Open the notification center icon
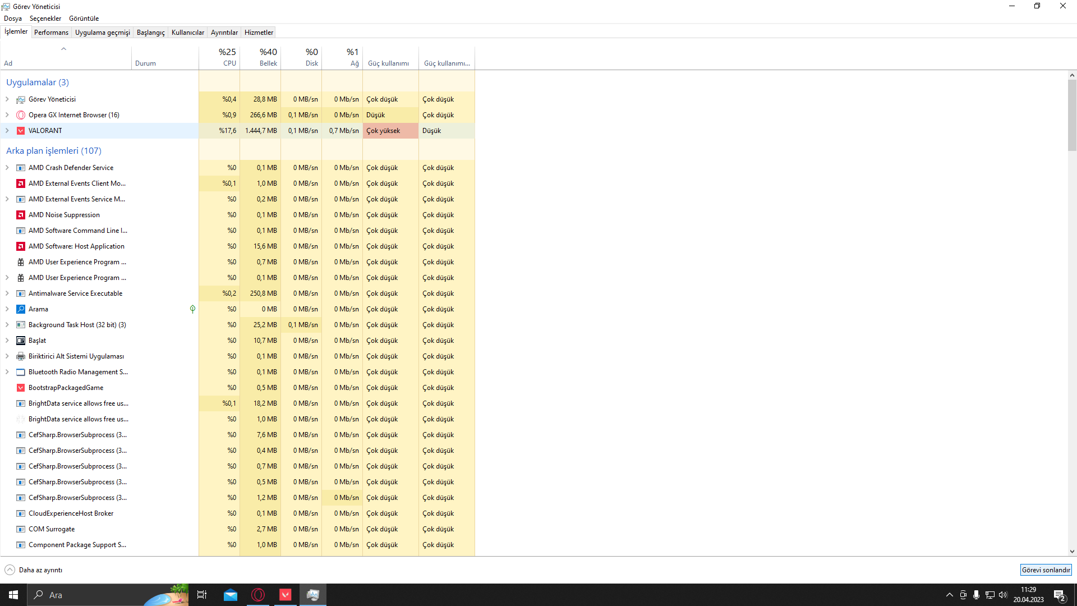 pyautogui.click(x=1060, y=595)
